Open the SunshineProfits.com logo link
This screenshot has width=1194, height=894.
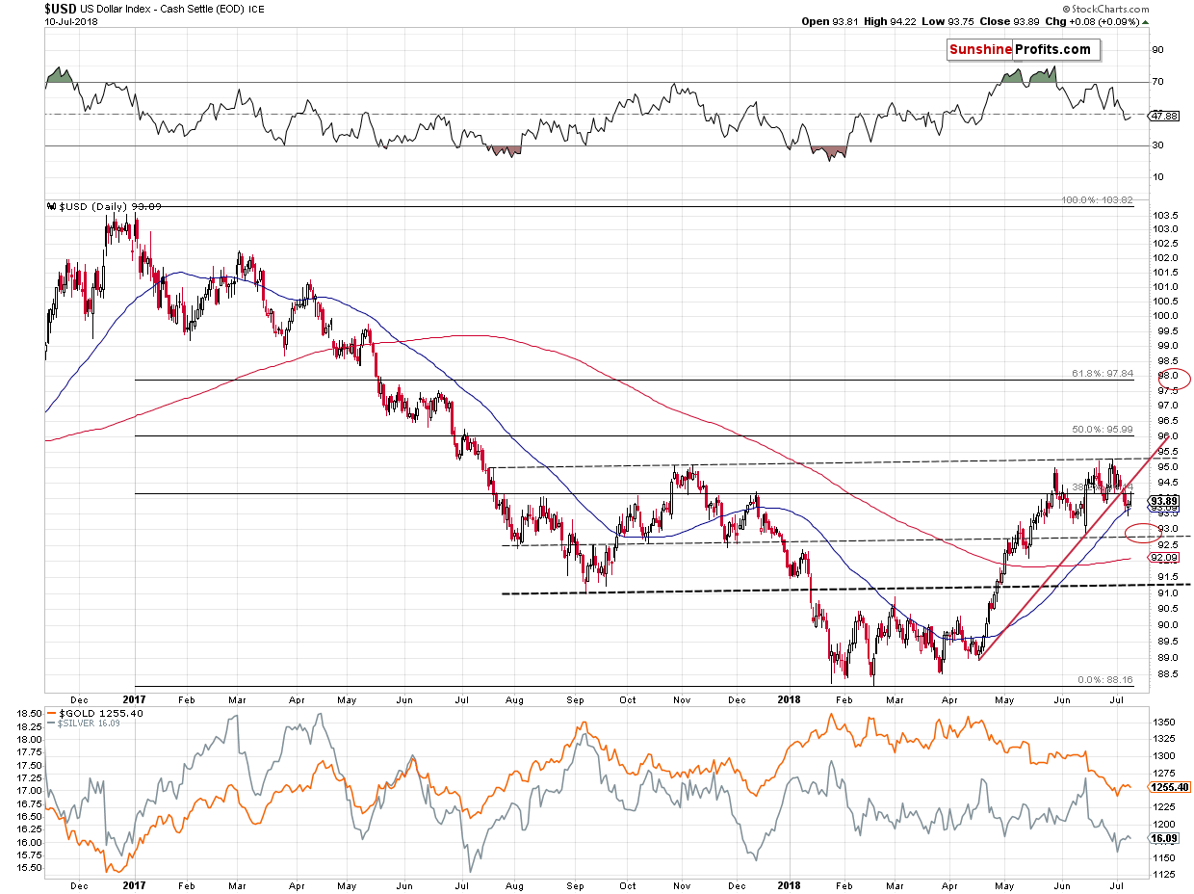(1023, 50)
